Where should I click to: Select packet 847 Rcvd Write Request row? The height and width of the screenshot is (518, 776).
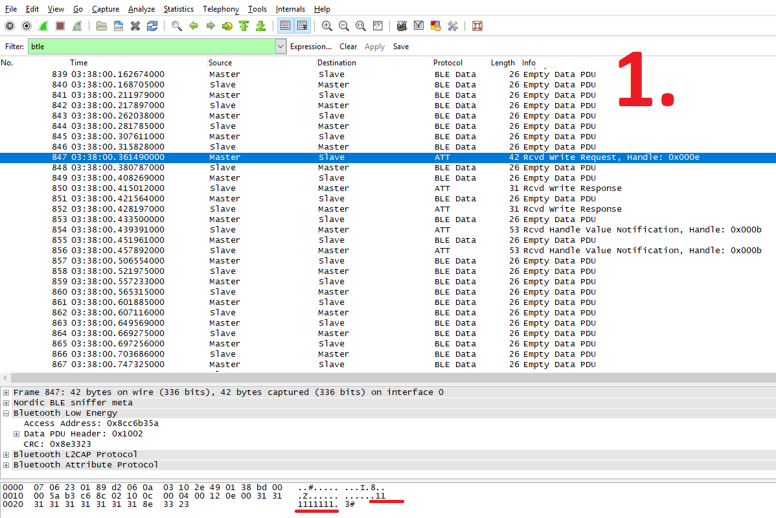tap(388, 157)
